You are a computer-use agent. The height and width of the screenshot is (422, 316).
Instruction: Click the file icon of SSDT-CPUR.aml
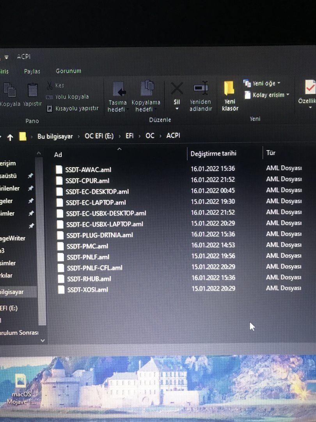[59, 181]
